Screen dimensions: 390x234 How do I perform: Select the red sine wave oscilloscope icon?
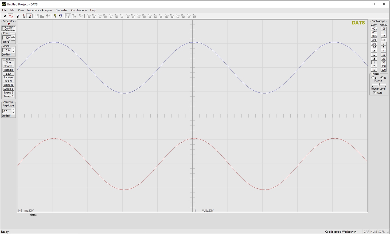(11, 16)
